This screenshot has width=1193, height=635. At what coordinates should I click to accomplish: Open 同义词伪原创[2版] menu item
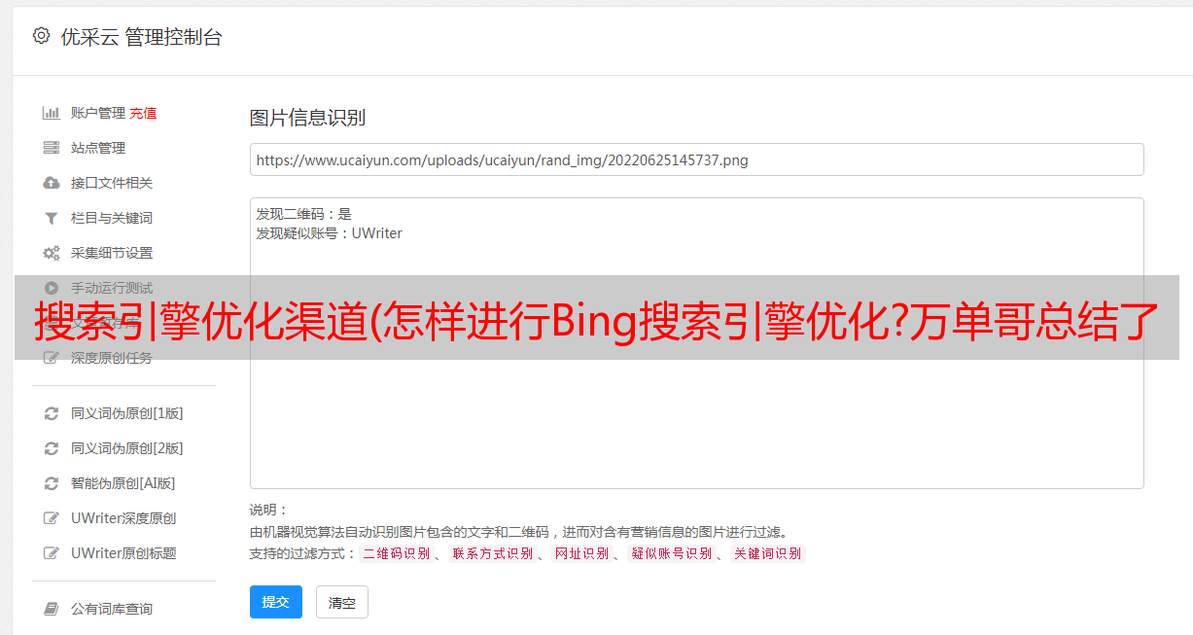[126, 448]
